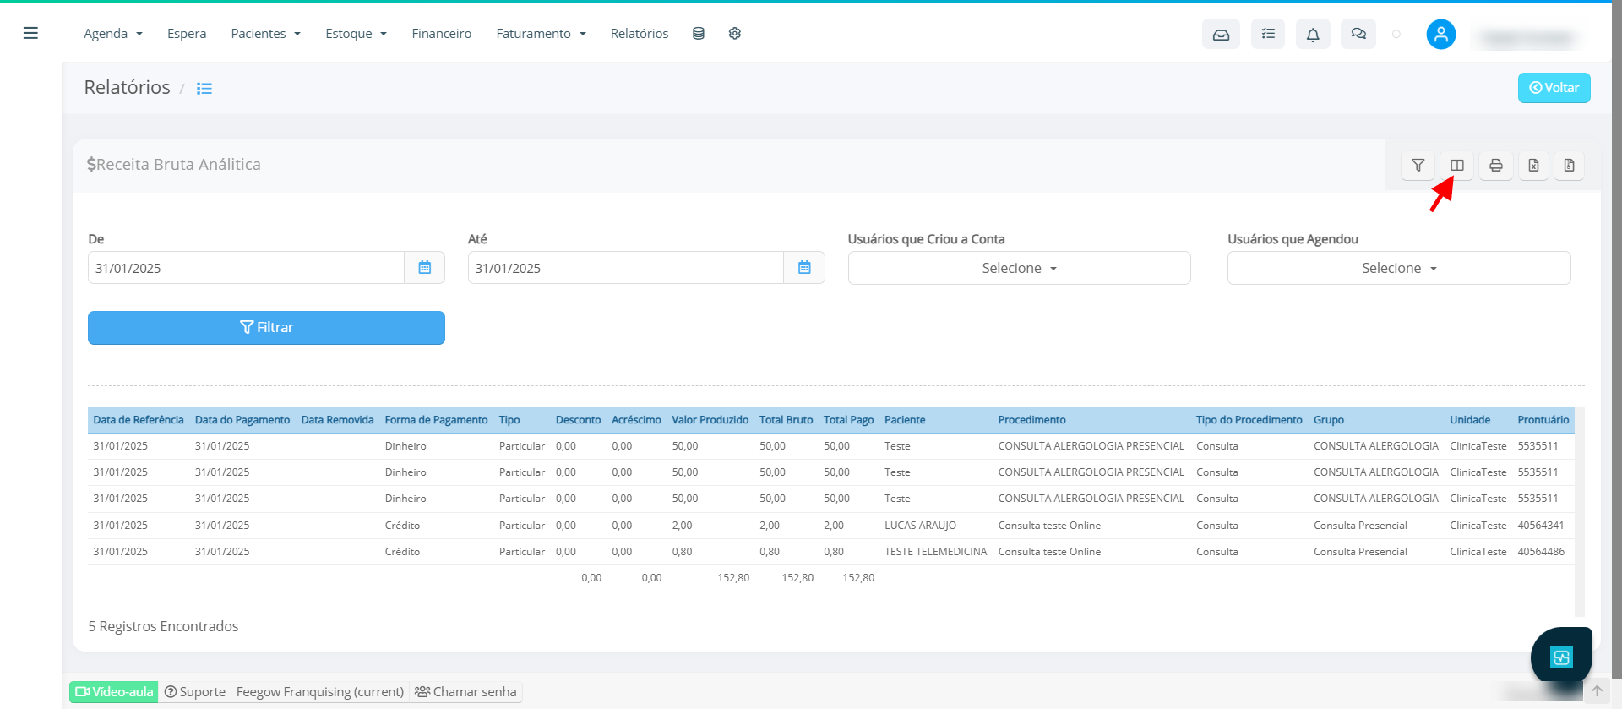Click Forma de Pagamento column header
This screenshot has width=1622, height=709.
pos(436,420)
